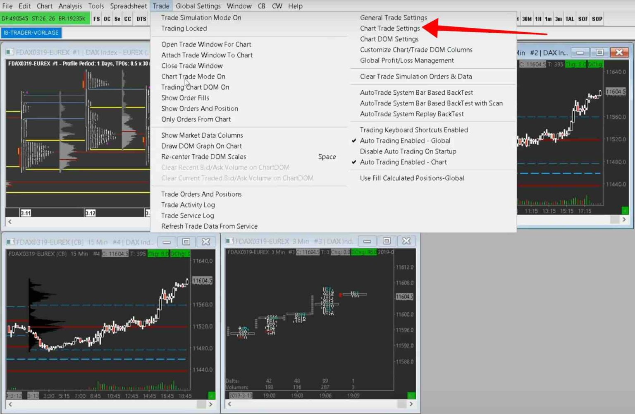Click the SOP toolbar icon
Screen dimensions: 635x414
click(597, 19)
